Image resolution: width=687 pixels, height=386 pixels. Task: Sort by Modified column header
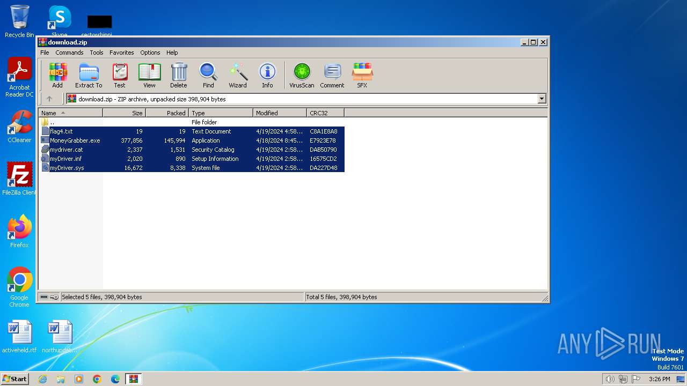point(280,113)
